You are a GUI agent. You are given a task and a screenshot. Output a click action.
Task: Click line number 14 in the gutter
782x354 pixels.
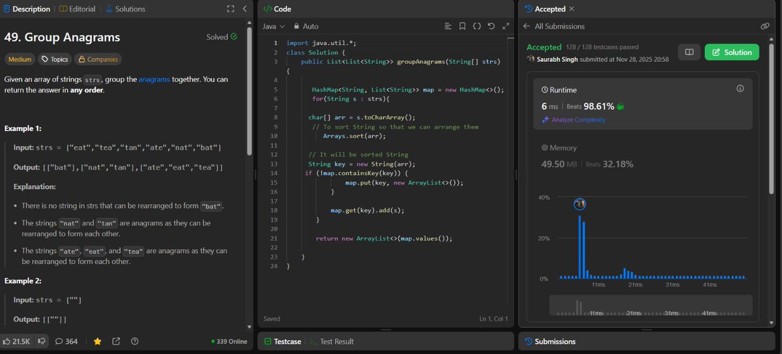pos(274,173)
